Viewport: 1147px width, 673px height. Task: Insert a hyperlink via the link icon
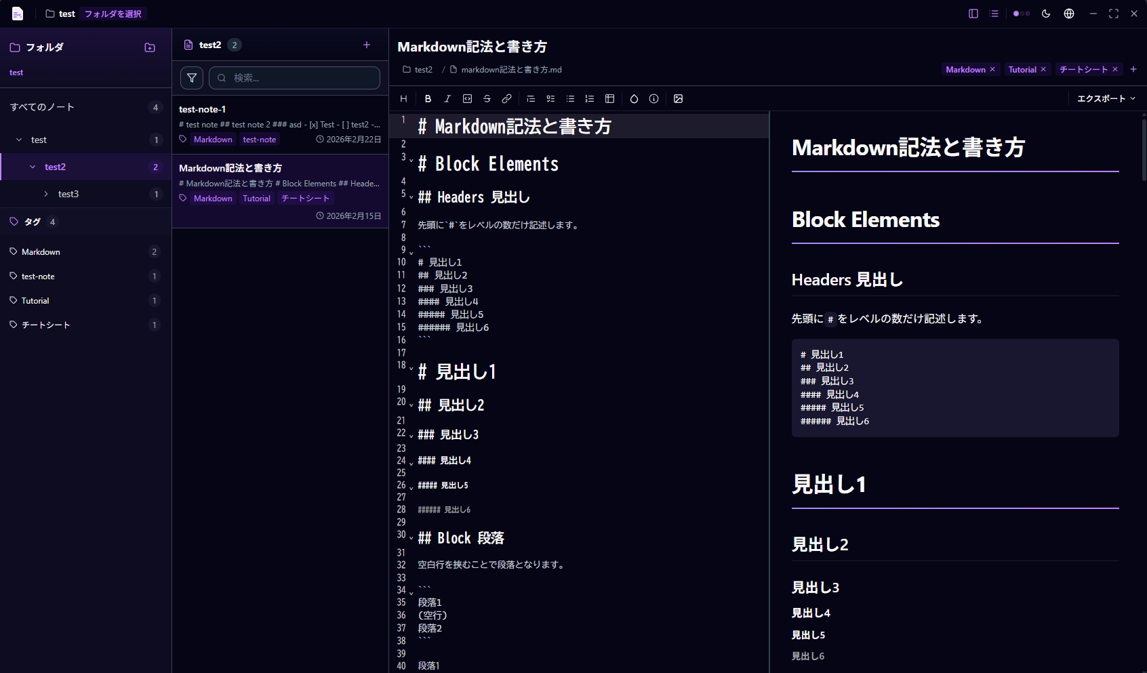click(x=506, y=98)
